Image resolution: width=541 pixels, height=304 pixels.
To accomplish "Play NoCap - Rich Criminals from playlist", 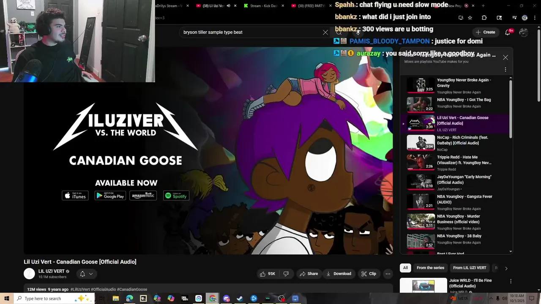I will point(456,143).
